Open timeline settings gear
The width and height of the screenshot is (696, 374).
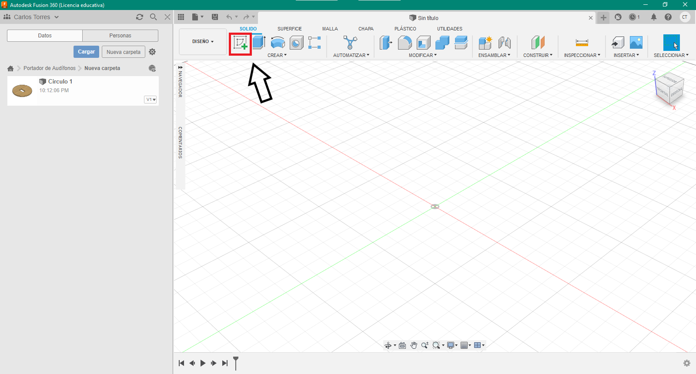click(x=687, y=363)
